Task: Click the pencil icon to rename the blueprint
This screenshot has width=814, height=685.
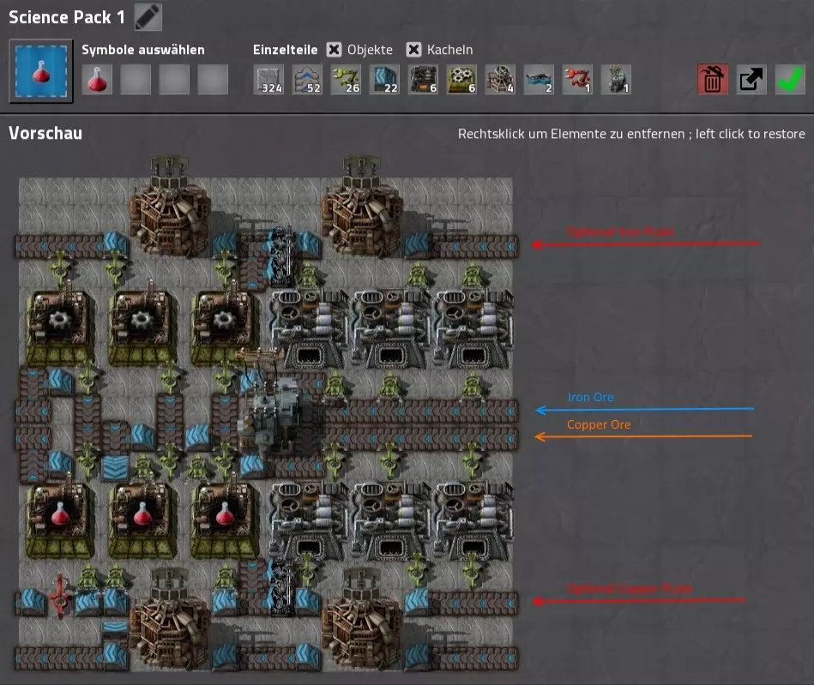Action: 148,16
